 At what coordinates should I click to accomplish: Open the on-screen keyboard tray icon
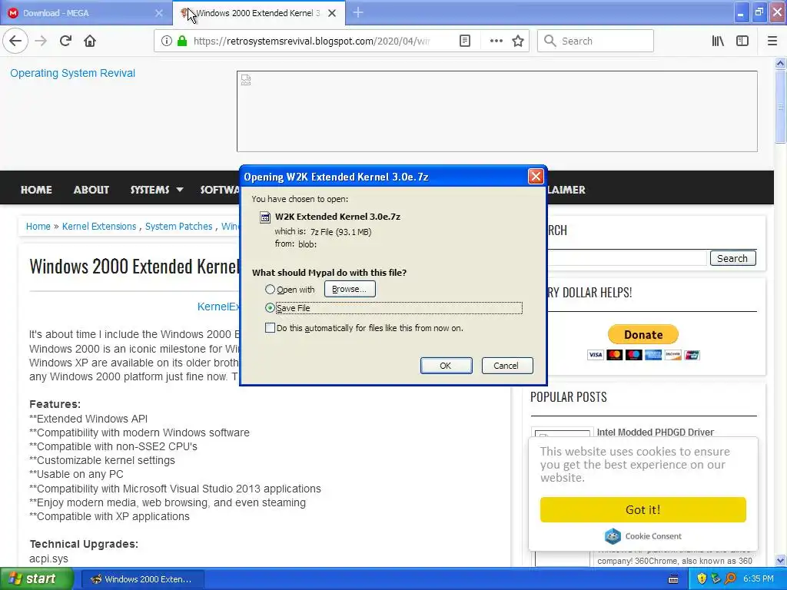pyautogui.click(x=673, y=579)
